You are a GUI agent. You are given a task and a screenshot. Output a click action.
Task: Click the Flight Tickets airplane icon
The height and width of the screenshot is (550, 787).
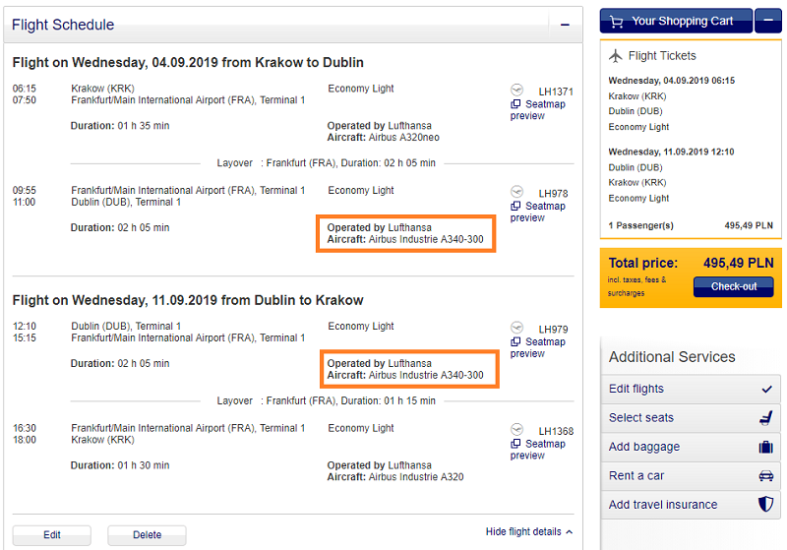coord(616,56)
